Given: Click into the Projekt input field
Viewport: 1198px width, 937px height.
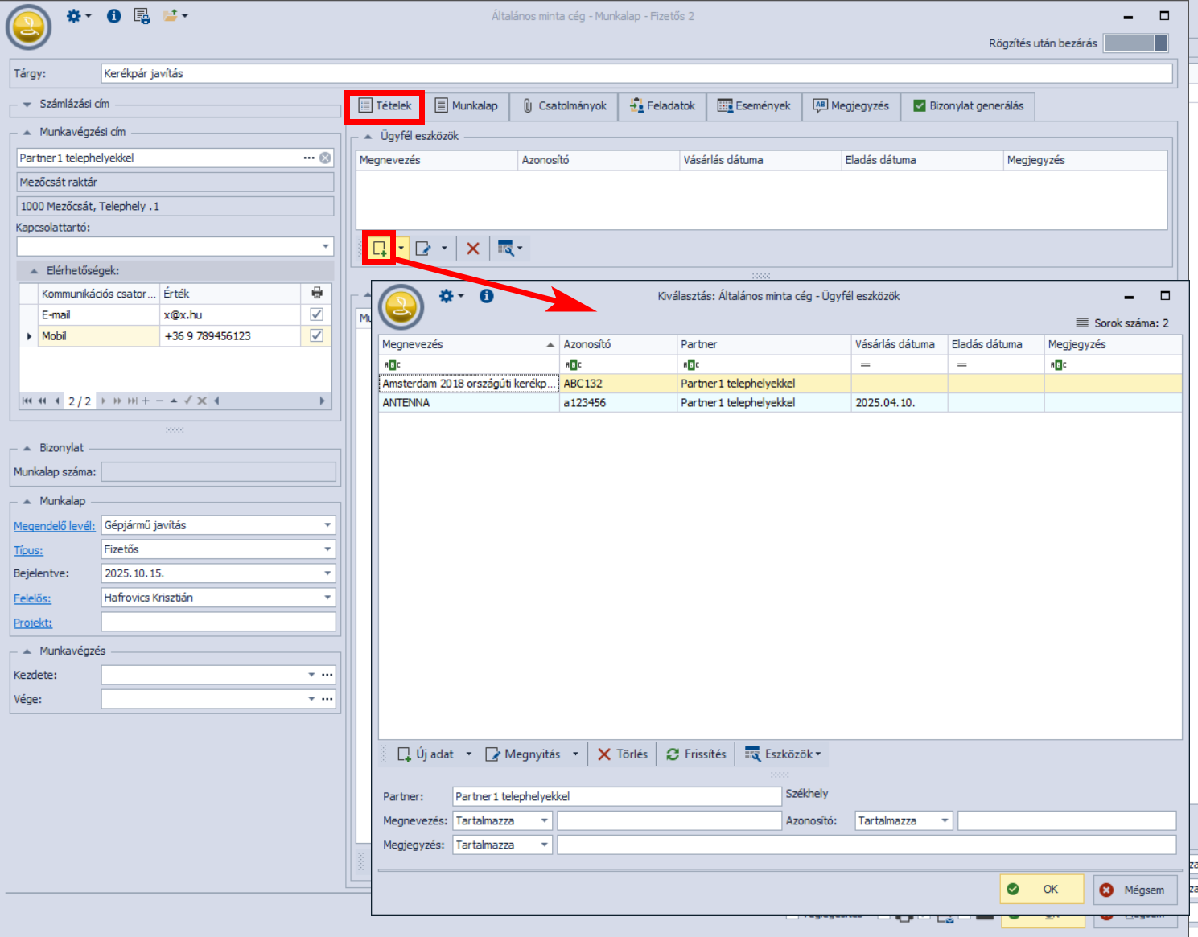Looking at the screenshot, I should point(218,622).
